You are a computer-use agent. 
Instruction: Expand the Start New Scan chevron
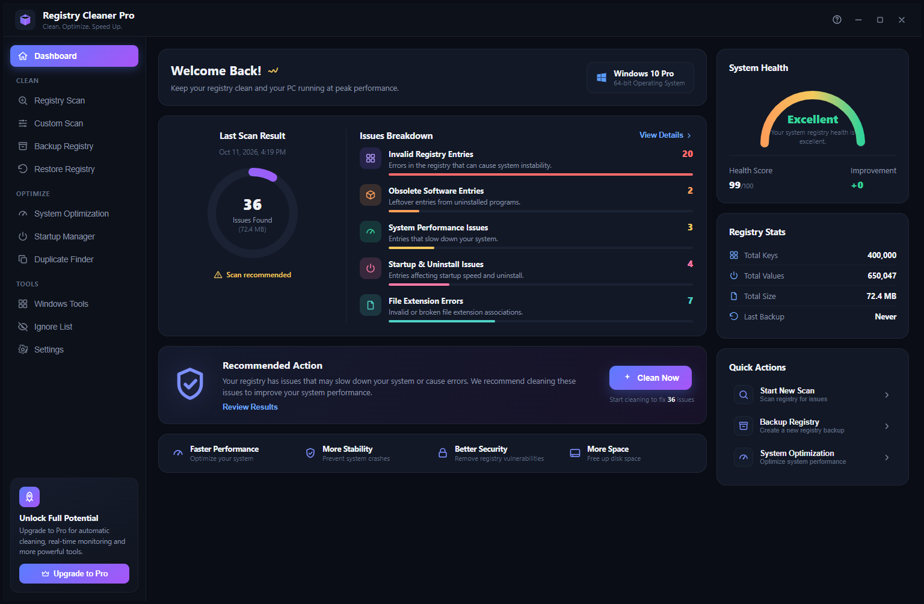887,395
